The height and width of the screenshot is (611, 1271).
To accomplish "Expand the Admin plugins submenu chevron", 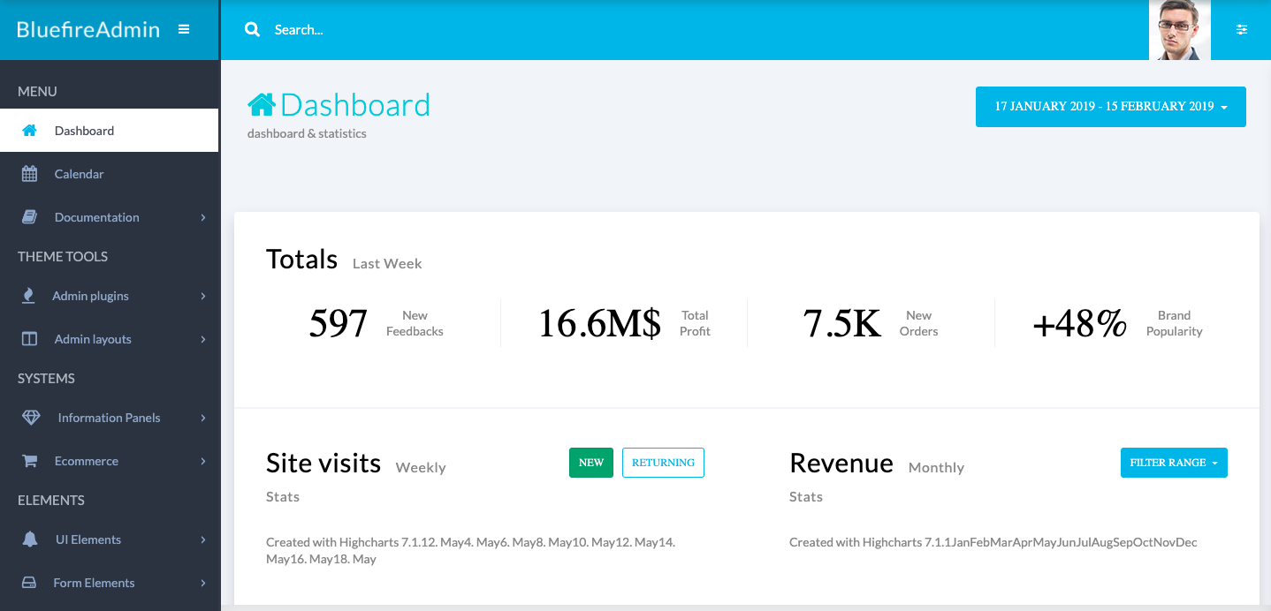I will pyautogui.click(x=202, y=296).
